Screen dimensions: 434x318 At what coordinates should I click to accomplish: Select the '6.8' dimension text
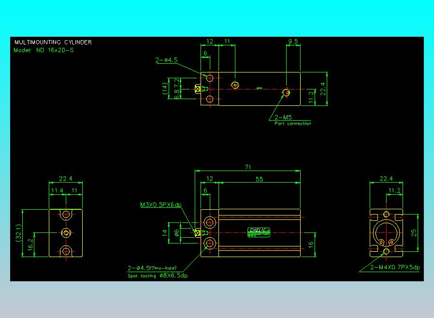tap(176, 94)
